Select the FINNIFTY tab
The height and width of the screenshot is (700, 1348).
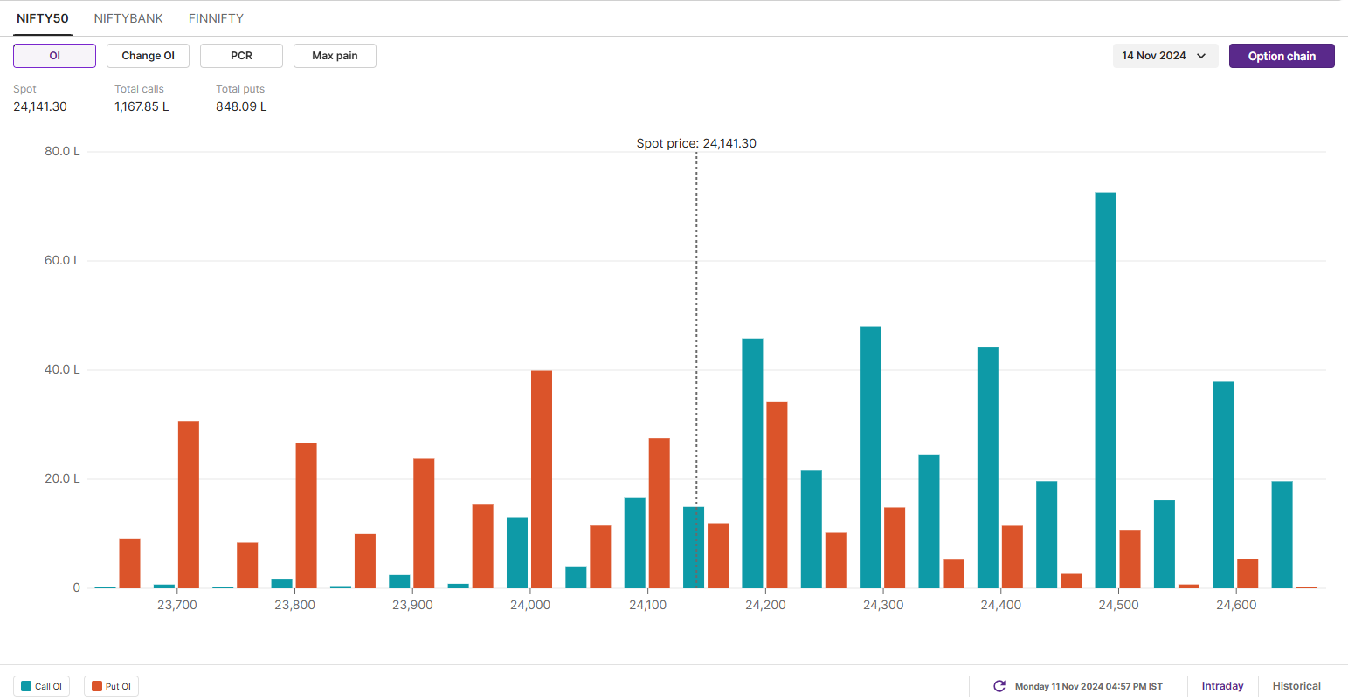tap(216, 18)
